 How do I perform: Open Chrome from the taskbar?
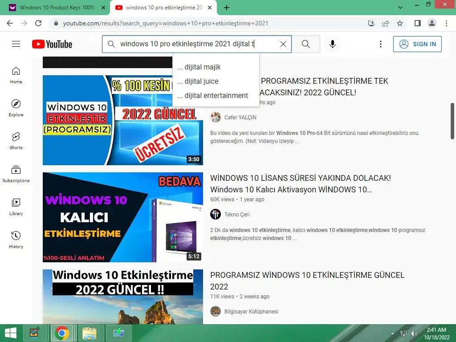61,333
